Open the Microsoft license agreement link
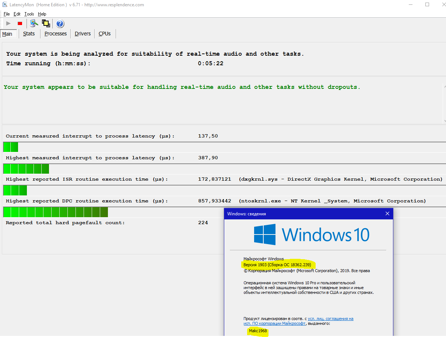 298,321
